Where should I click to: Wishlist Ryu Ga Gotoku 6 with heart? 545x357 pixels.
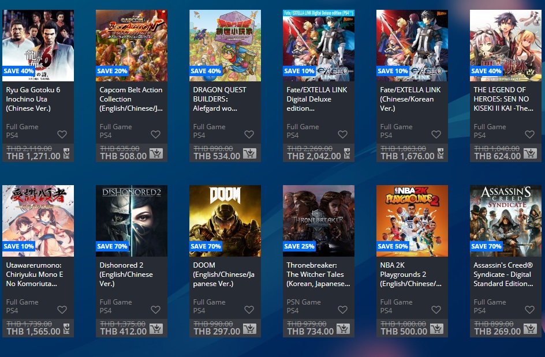[62, 134]
